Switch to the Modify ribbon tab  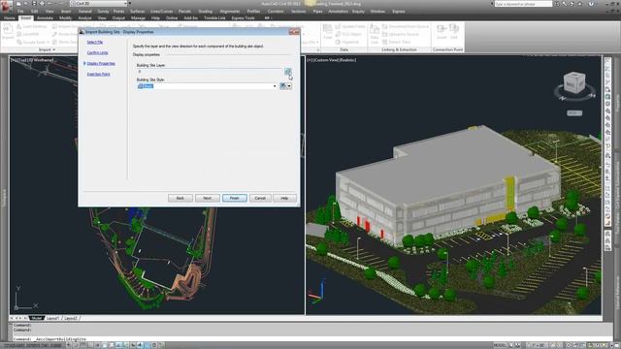(65, 18)
